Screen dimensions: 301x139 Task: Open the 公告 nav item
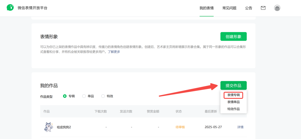point(249,8)
